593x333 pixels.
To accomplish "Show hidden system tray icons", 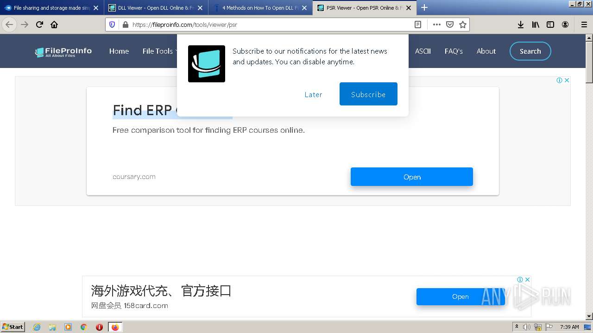I will click(x=517, y=327).
